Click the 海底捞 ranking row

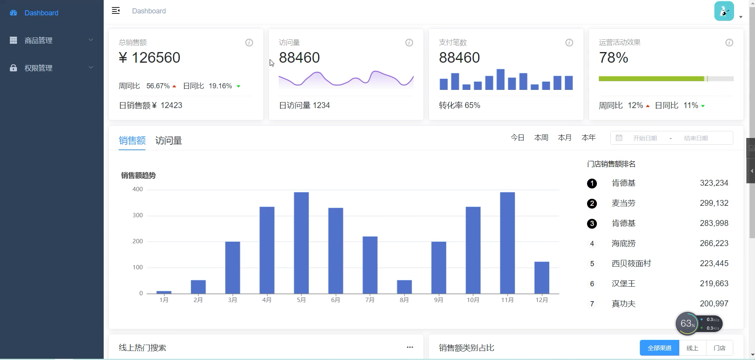(658, 243)
